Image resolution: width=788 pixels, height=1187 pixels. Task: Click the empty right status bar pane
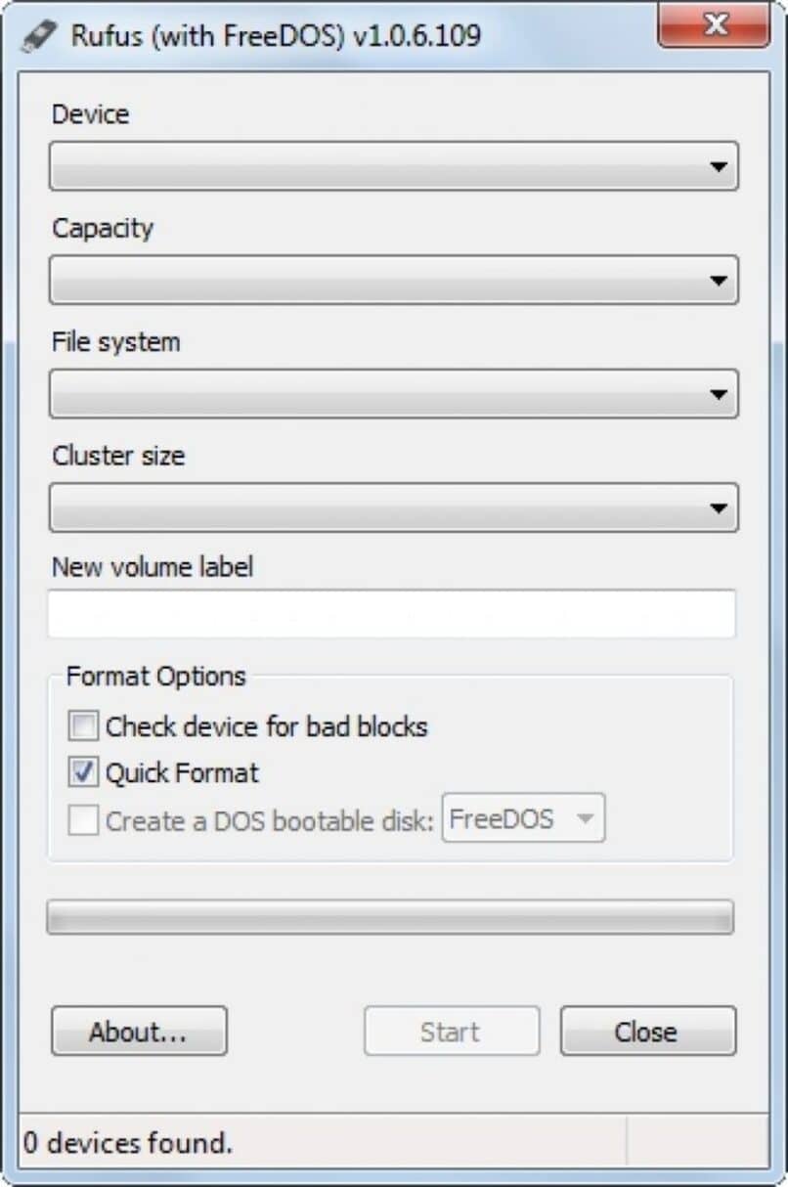(x=697, y=1142)
